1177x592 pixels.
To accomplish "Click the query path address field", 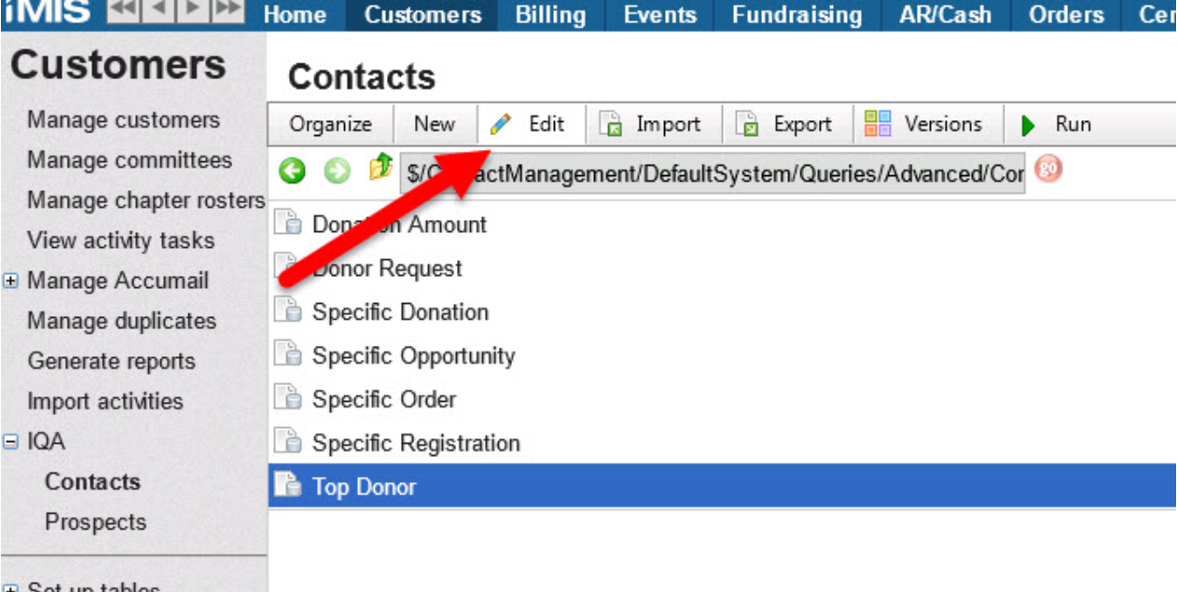I will [x=713, y=173].
